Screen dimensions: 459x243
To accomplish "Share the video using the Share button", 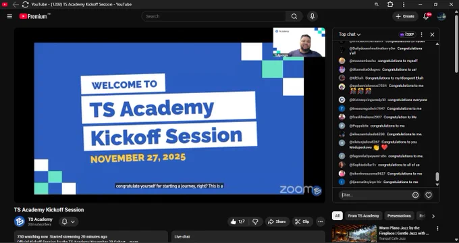I will click(x=277, y=221).
